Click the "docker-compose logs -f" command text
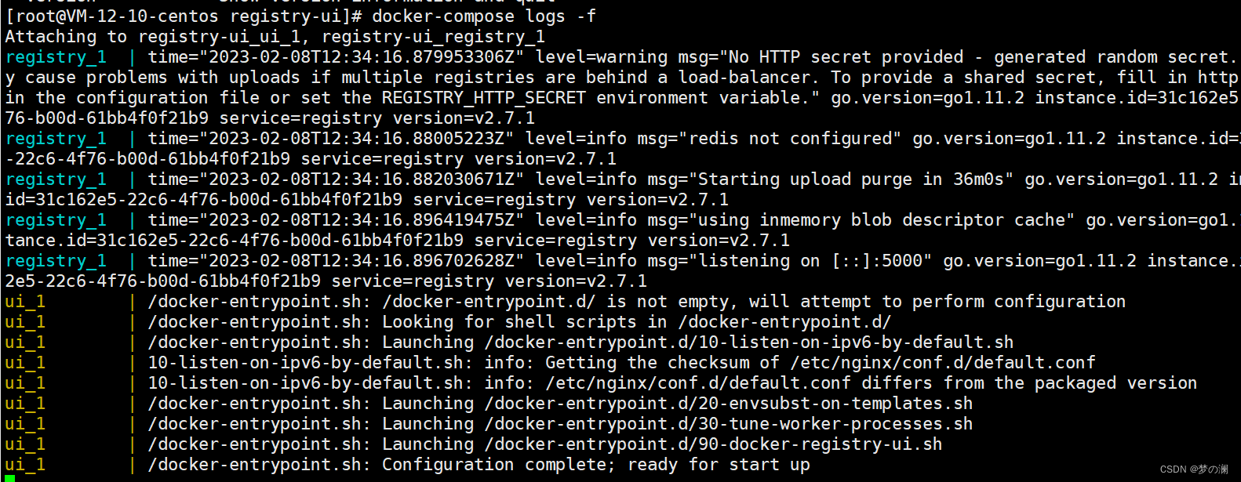The image size is (1241, 482). pyautogui.click(x=484, y=16)
